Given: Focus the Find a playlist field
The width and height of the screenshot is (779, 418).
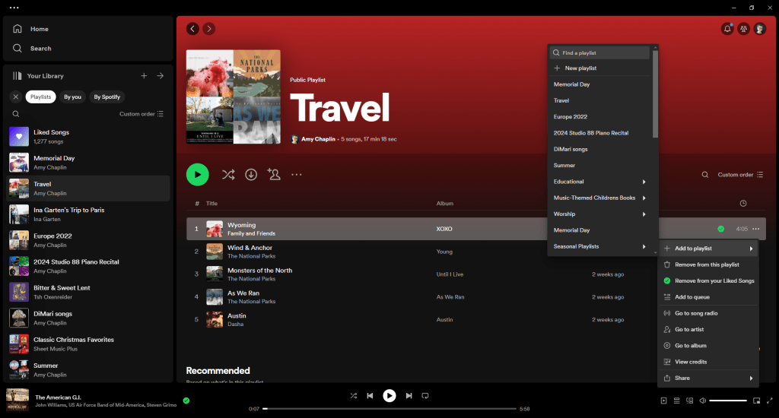Looking at the screenshot, I should point(599,52).
